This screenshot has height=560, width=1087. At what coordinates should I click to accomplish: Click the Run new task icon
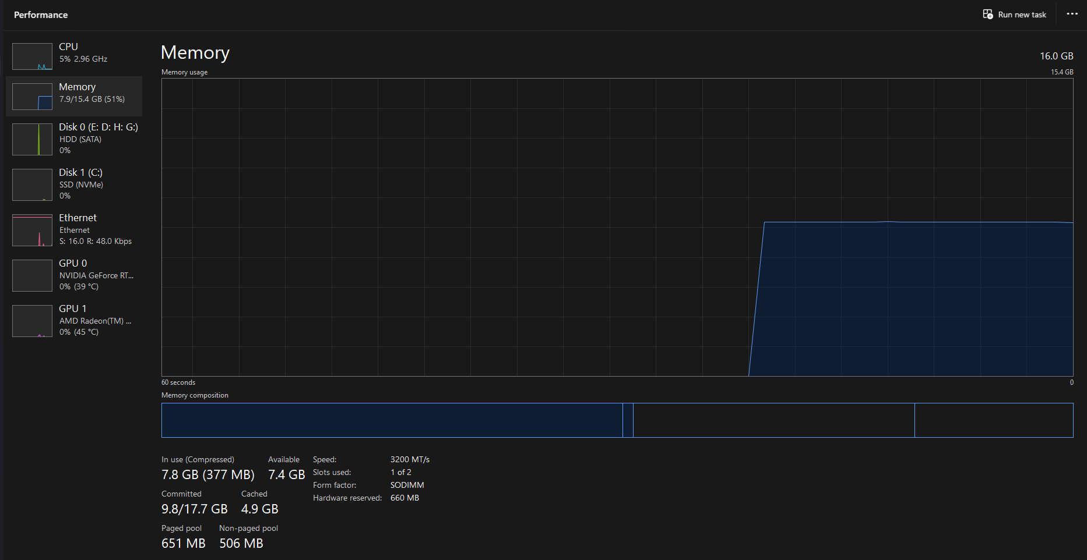click(987, 15)
